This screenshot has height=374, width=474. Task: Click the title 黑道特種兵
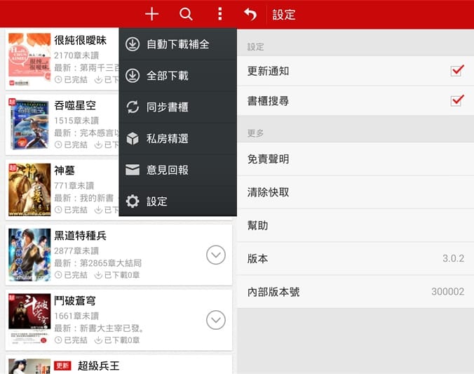tap(81, 235)
